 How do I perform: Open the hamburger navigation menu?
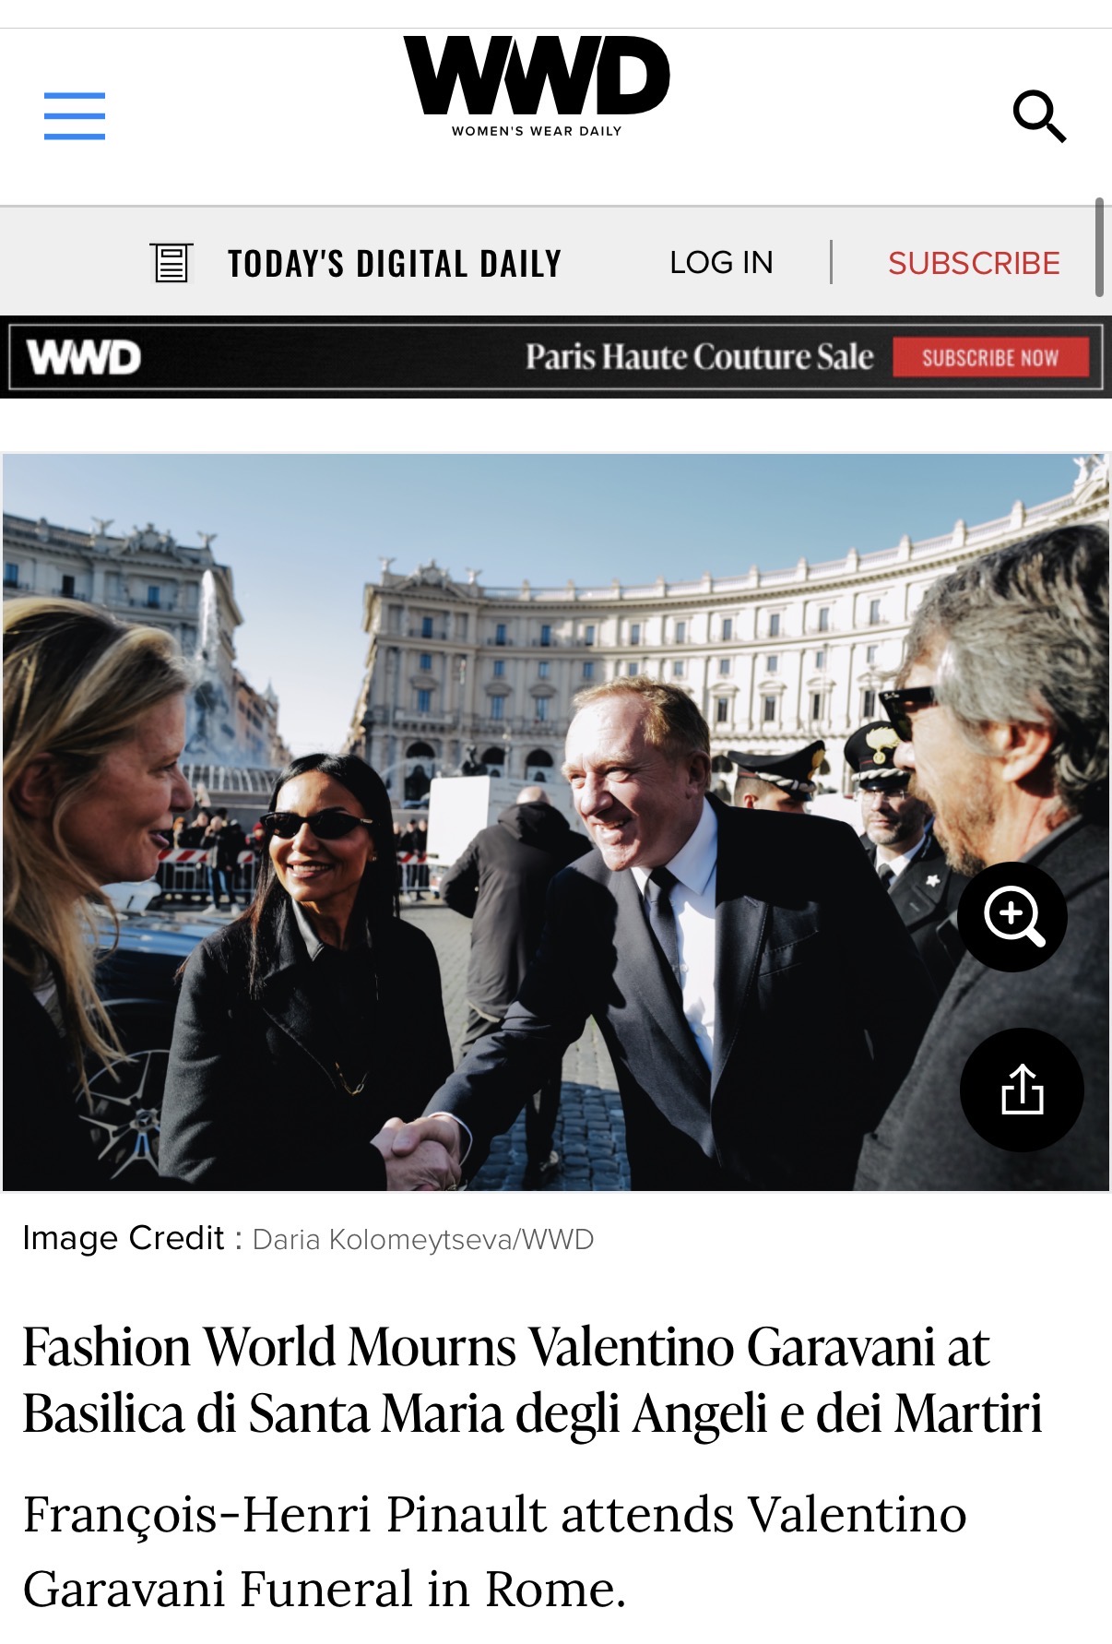(x=75, y=116)
